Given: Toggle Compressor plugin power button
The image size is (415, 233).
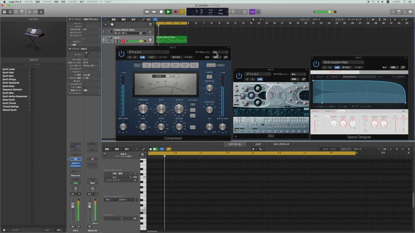Looking at the screenshot, I should pyautogui.click(x=121, y=54).
